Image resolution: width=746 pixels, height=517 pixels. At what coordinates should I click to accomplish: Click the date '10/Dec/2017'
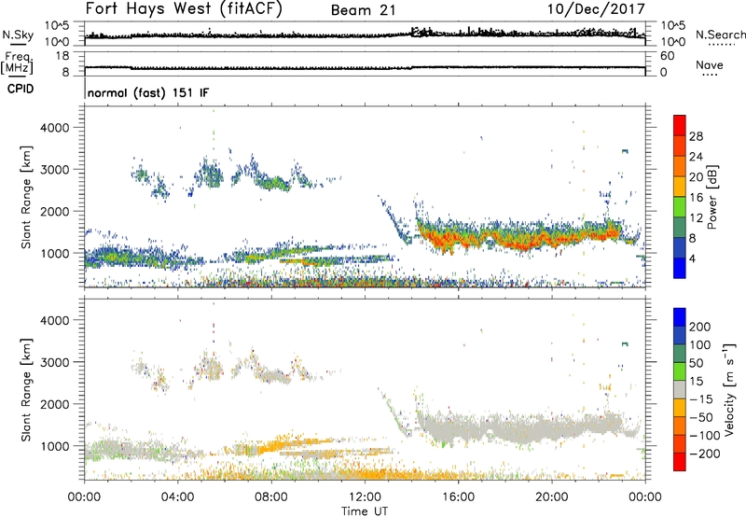pyautogui.click(x=596, y=9)
